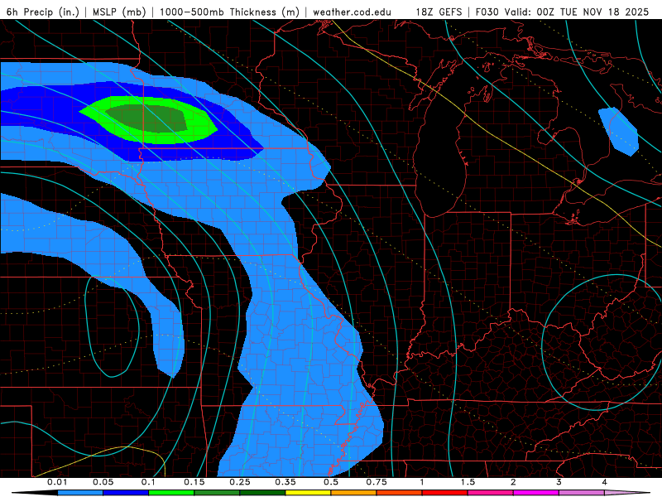
Task: Click the "0.5" legend value label
Action: coord(331,482)
